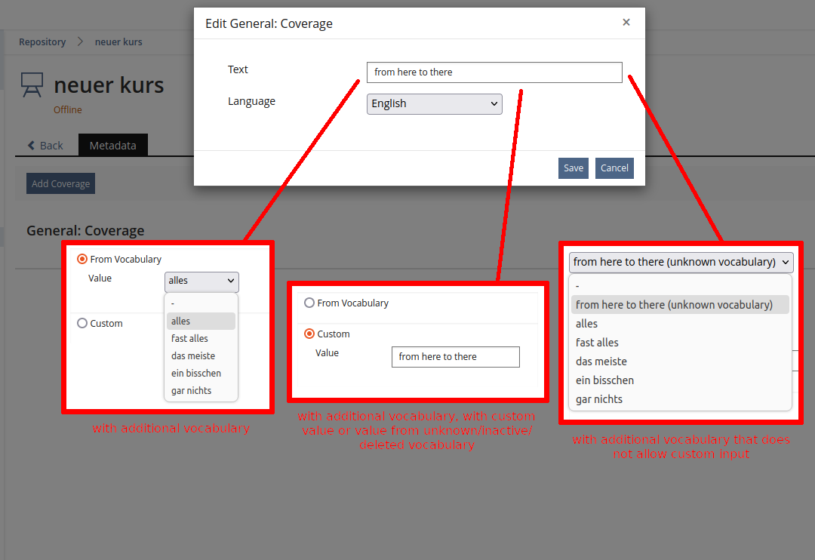Pick 'gar nichts' from right dropdown list

[599, 399]
